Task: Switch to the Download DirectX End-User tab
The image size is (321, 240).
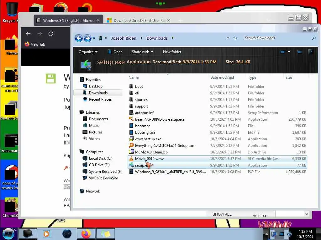Action: [139, 20]
